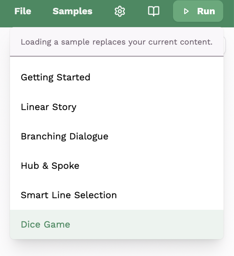
Task: Click the gear icon next to Samples
Action: coord(120,11)
